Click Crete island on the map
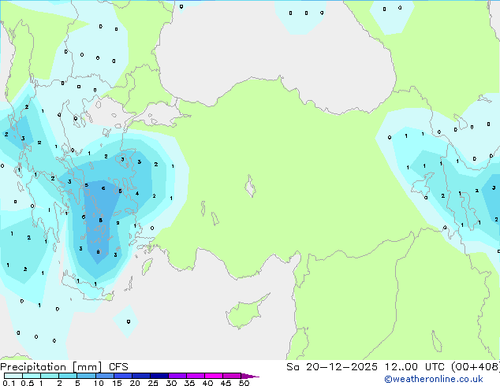Screen dimensions: 500x386 click(x=87, y=288)
